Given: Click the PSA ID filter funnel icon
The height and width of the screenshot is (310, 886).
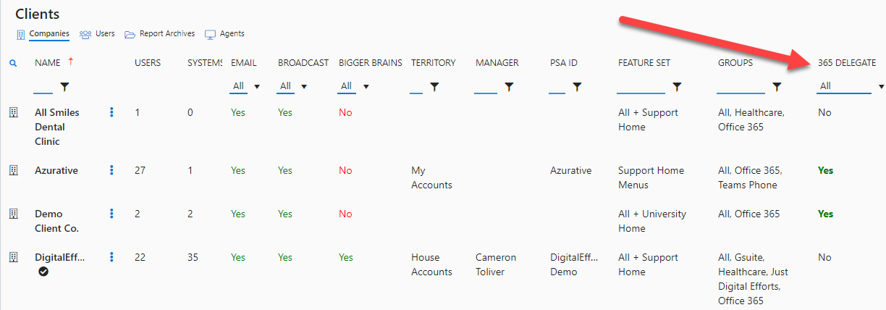Looking at the screenshot, I should pyautogui.click(x=577, y=87).
